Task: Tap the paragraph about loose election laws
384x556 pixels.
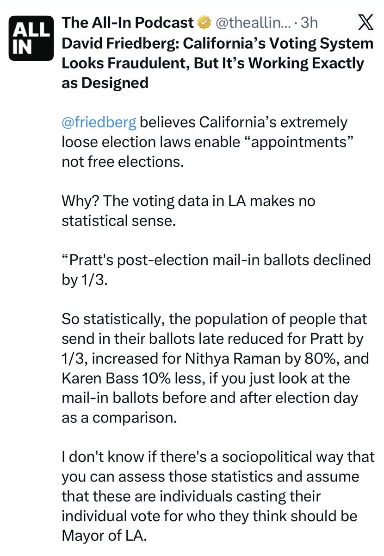Action: tap(204, 143)
